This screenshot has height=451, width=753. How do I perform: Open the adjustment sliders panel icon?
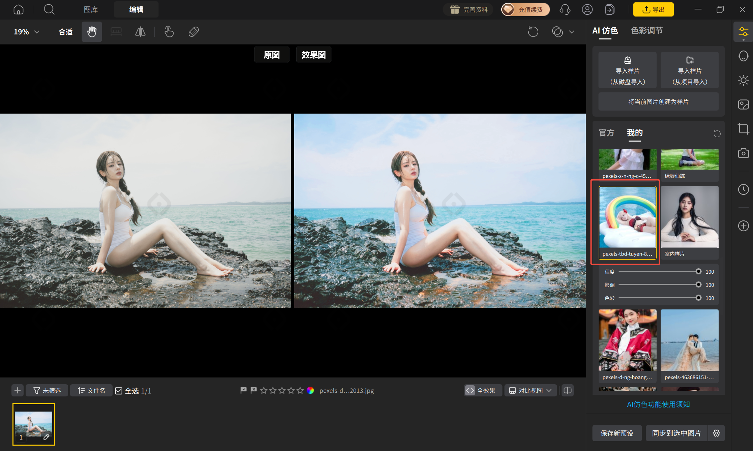tap(743, 32)
